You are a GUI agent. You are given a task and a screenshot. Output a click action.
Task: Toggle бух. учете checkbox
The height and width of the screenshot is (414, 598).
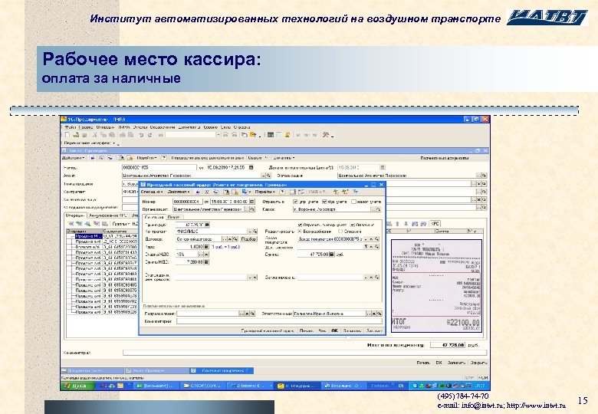pyautogui.click(x=324, y=202)
